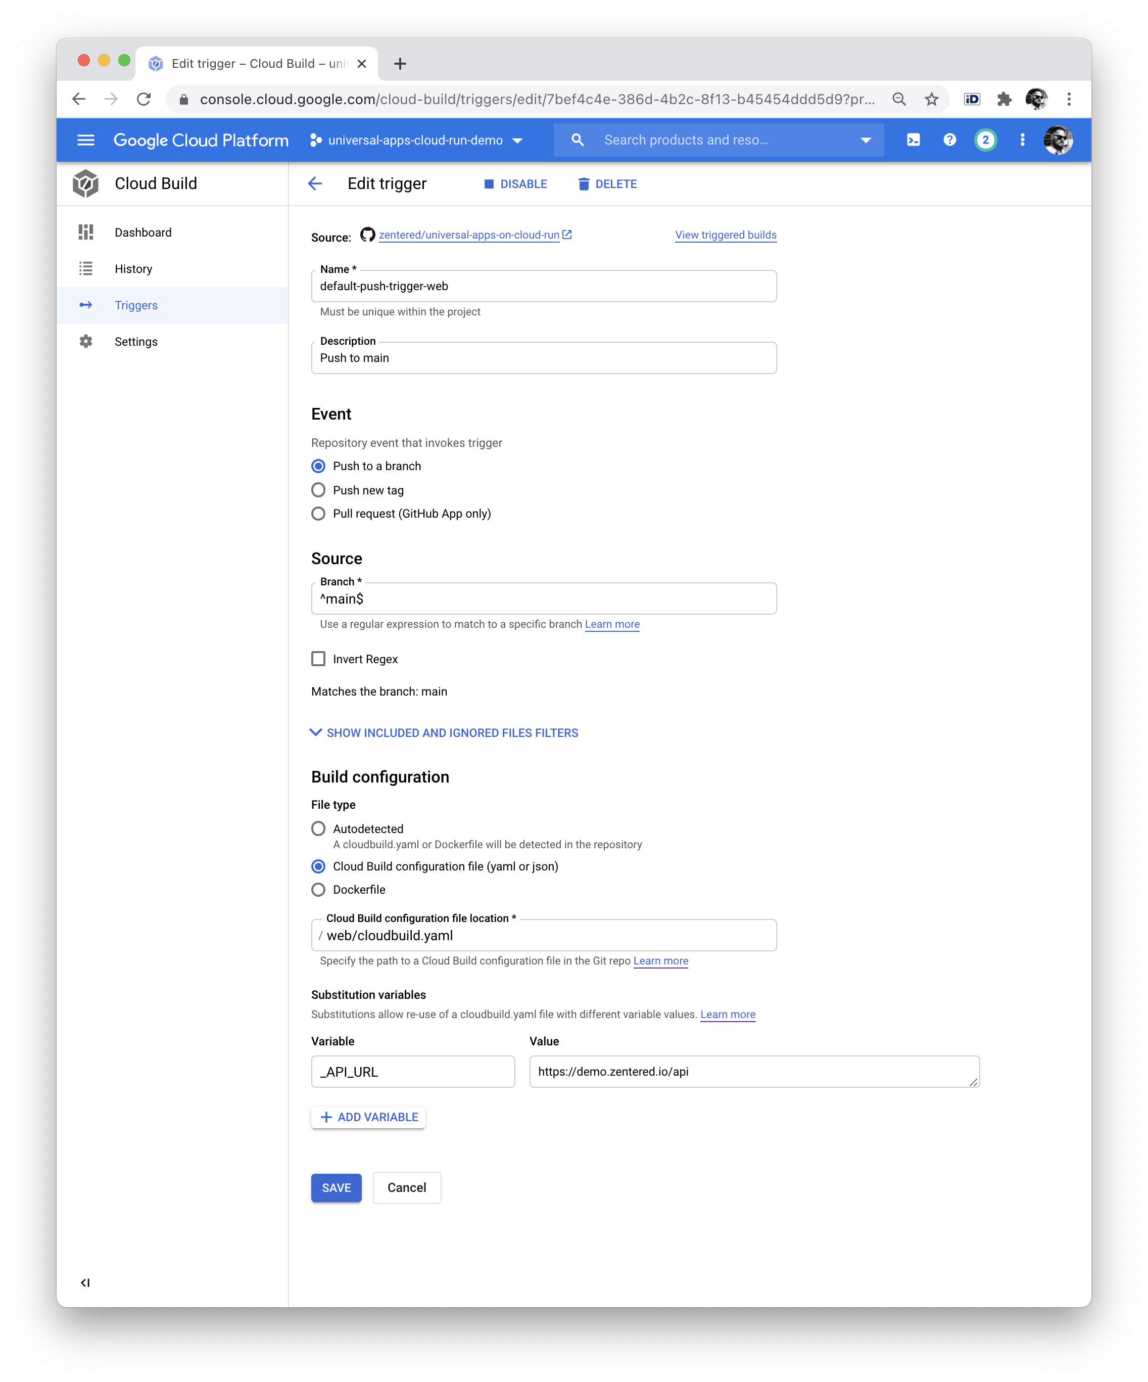Expand Show Included and Ignored Files Filters
The image size is (1148, 1382).
pos(445,732)
